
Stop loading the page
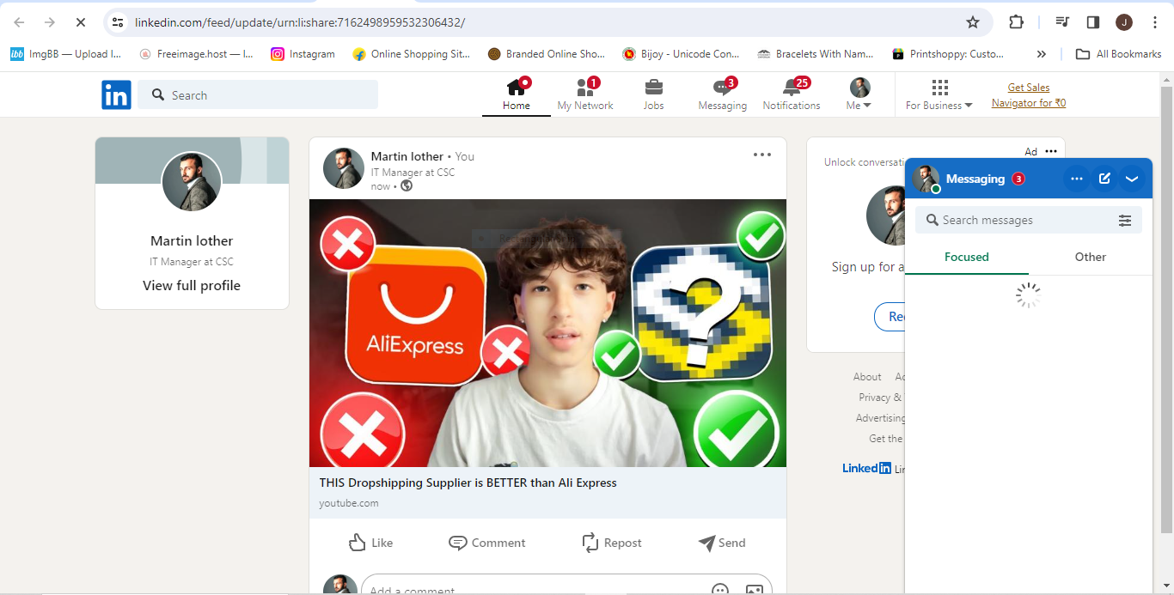80,22
